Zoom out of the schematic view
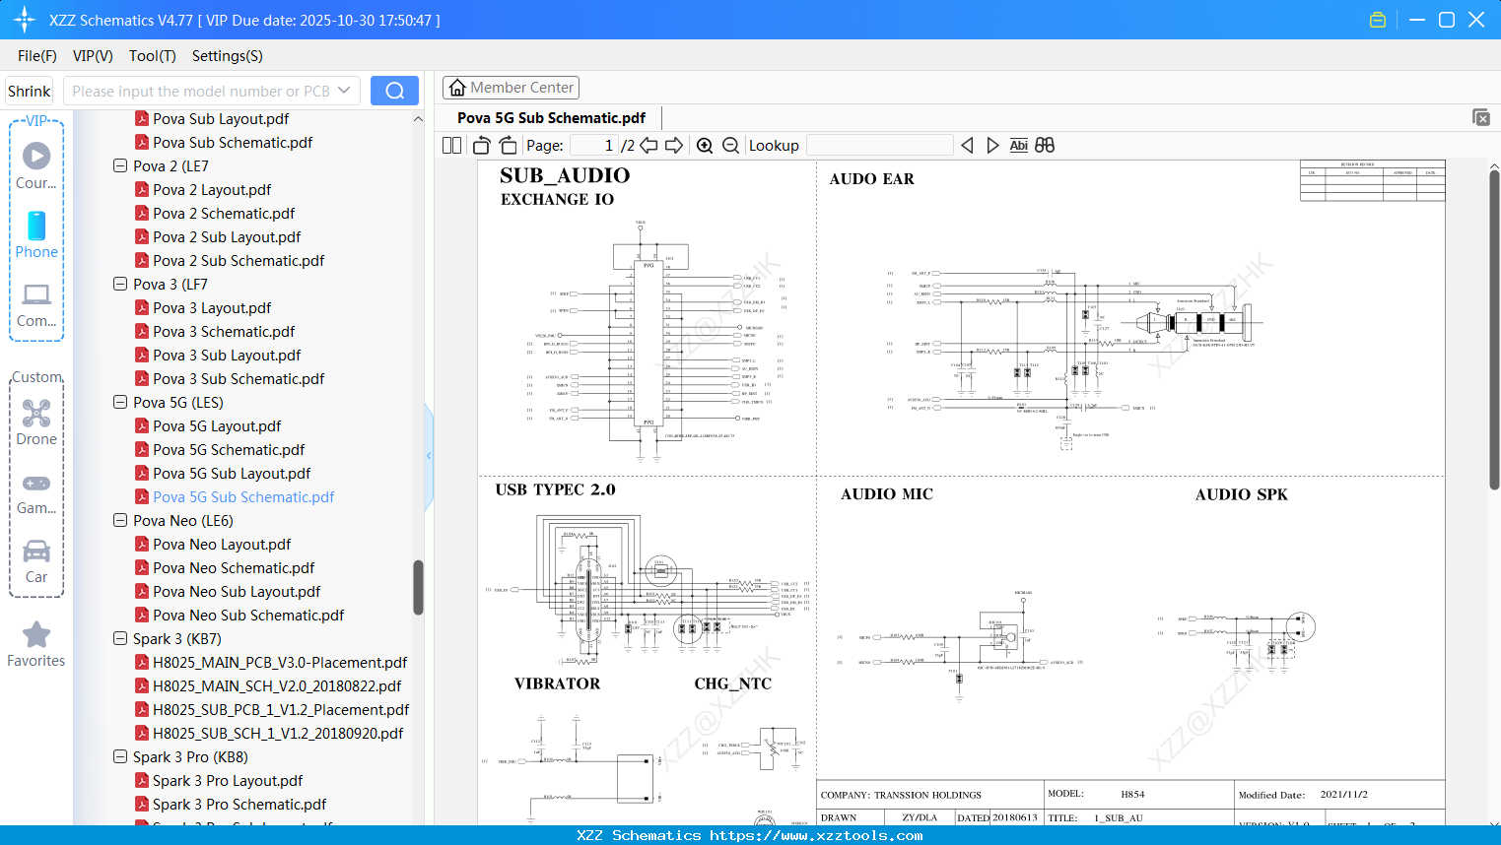 (730, 145)
